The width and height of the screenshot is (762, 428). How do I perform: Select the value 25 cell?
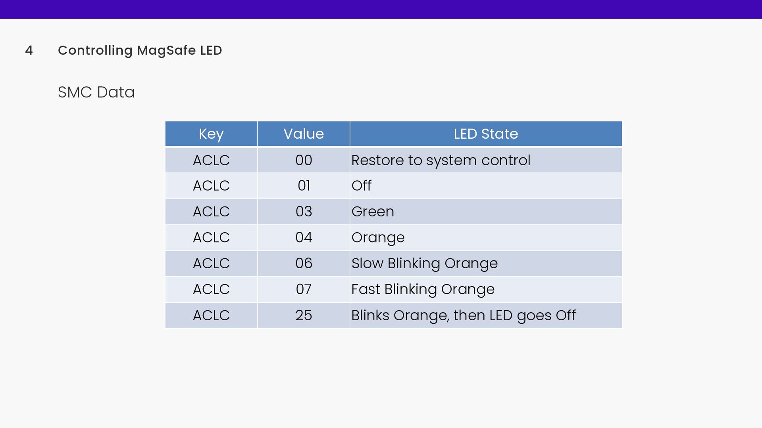pyautogui.click(x=304, y=315)
